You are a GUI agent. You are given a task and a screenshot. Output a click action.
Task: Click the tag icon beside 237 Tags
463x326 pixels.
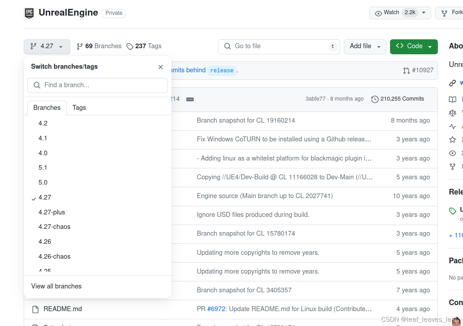(130, 46)
